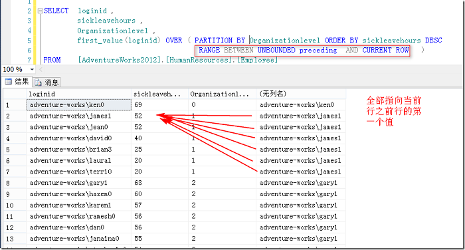Viewport: 465px width, 250px height.
Task: Click the messages icon on 消息 tab
Action: pos(38,82)
